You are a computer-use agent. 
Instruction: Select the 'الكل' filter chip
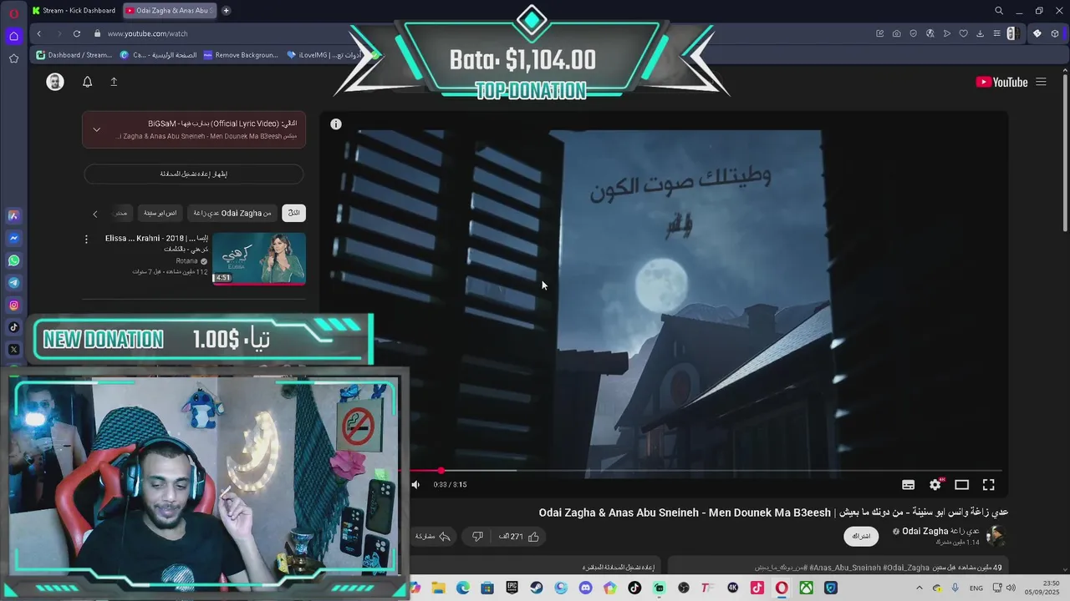pos(293,213)
